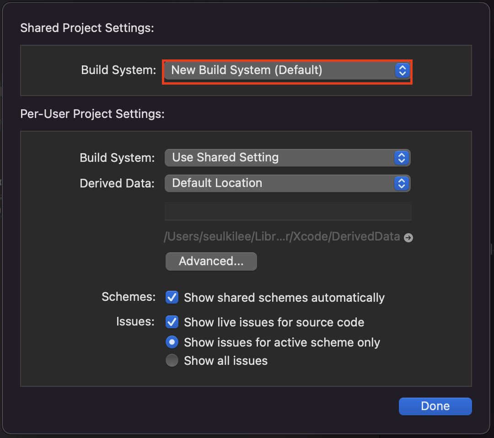The height and width of the screenshot is (438, 494).
Task: Disable Show shared schemes automatically checkbox
Action: pos(172,298)
